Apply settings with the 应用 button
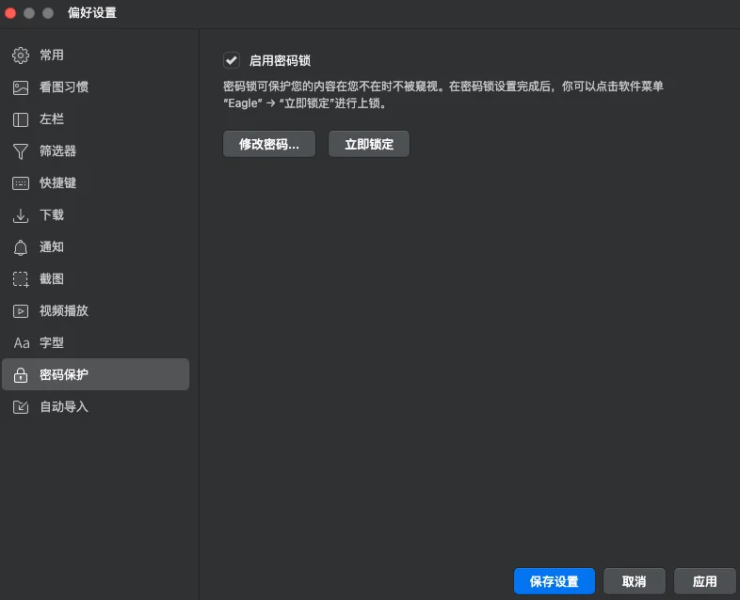The height and width of the screenshot is (600, 740). [x=704, y=581]
